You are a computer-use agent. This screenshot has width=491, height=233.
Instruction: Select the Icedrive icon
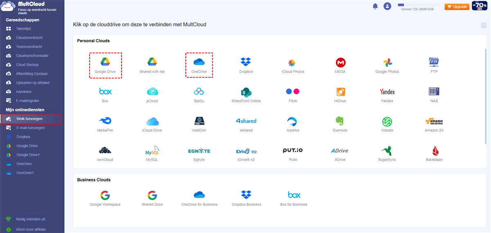pos(293,121)
